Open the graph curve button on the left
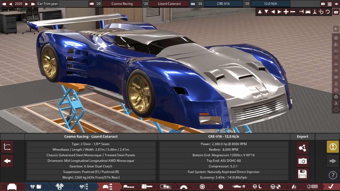This screenshot has height=191, width=340. pyautogui.click(x=7, y=147)
